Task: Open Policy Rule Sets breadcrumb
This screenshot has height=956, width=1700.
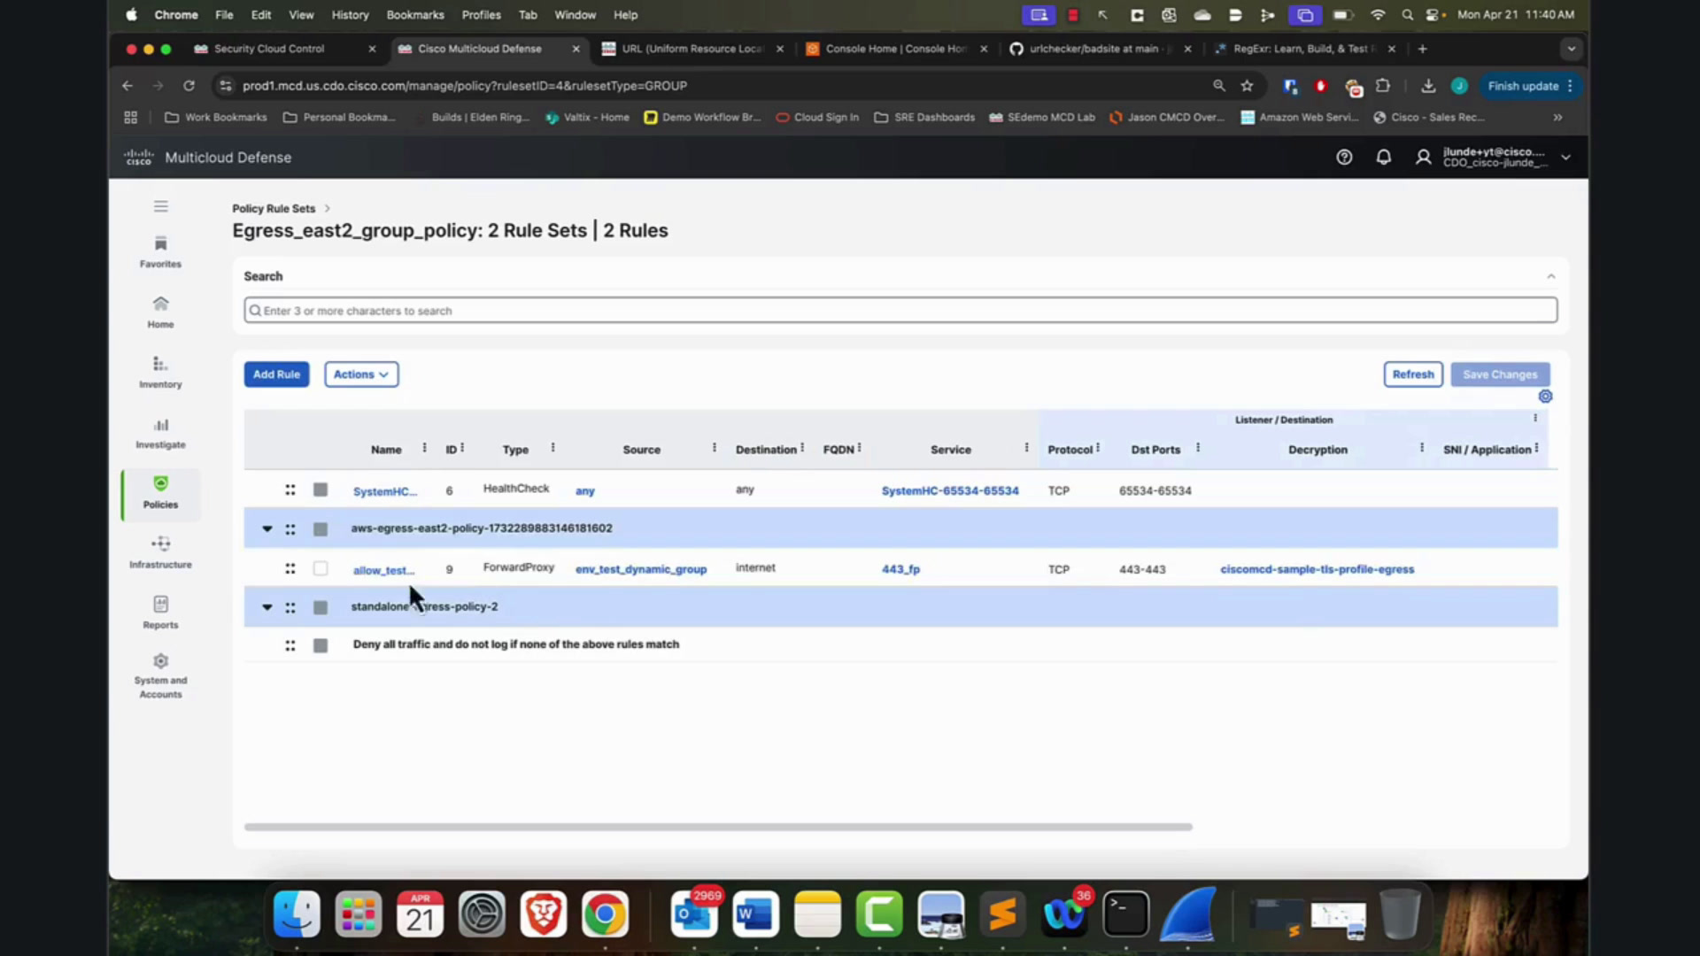Action: pos(274,209)
